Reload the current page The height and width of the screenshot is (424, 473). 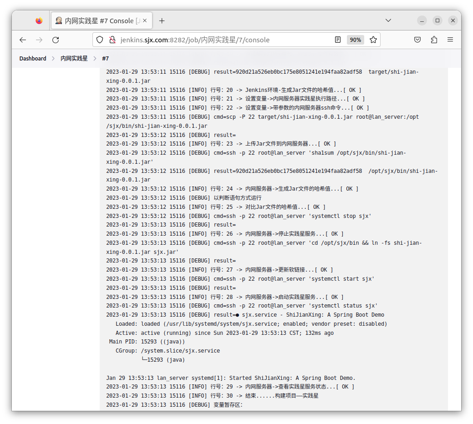(56, 40)
